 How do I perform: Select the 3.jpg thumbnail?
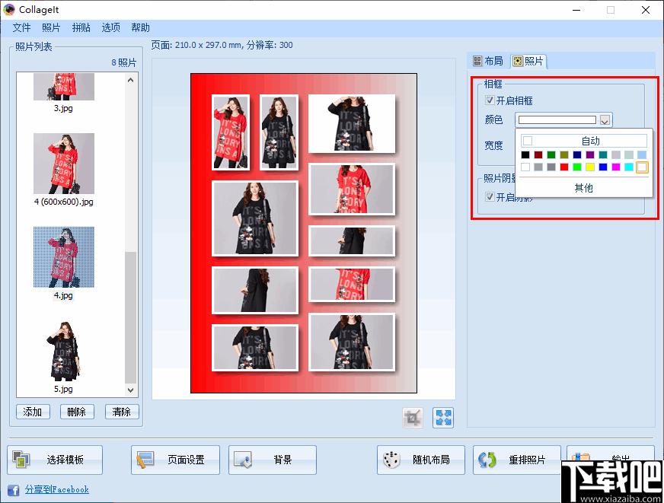point(64,87)
